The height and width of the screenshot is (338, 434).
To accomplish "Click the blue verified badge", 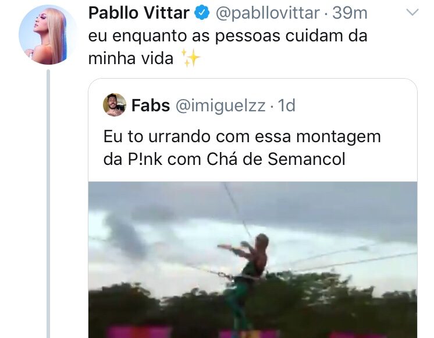I will pos(202,13).
